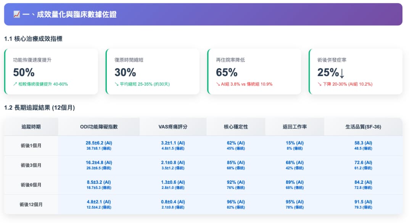Viewport: 412px width, 223px height.
Task: Click the SF-36 cell 84.2 (AI)
Action: 363,182
